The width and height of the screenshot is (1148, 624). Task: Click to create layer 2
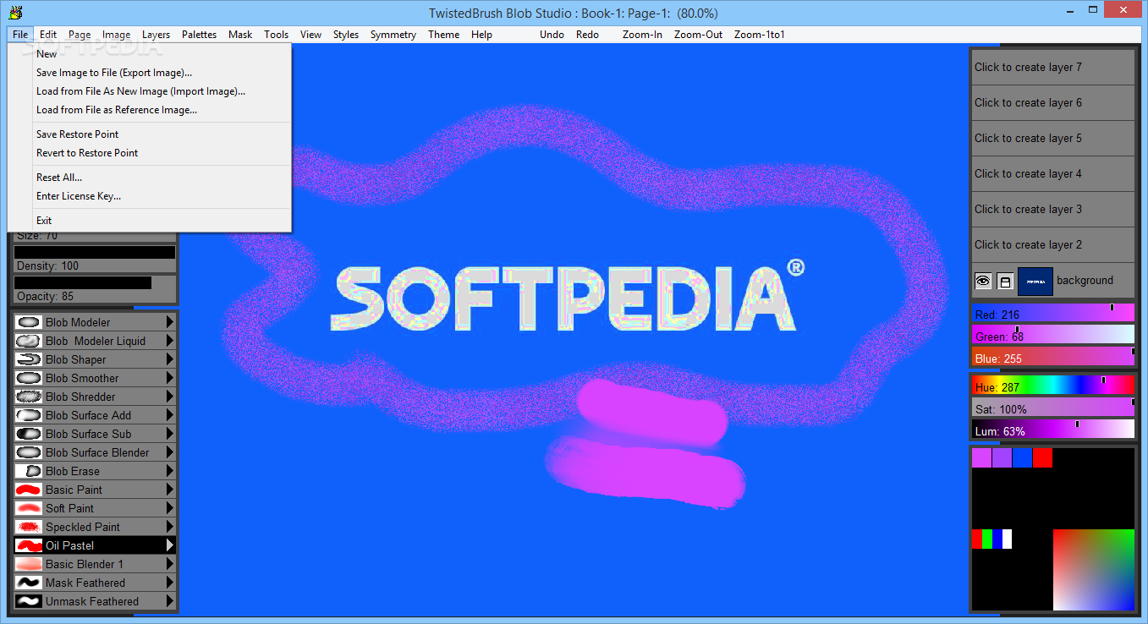coord(1052,244)
